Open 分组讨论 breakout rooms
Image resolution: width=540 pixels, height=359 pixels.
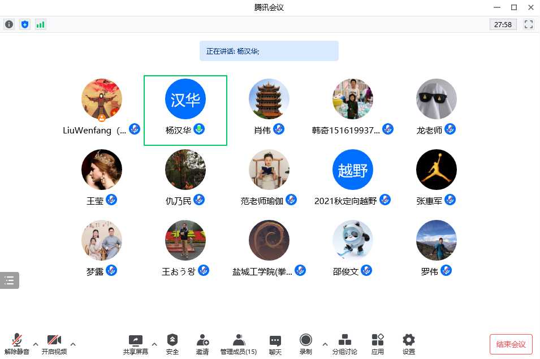point(344,344)
